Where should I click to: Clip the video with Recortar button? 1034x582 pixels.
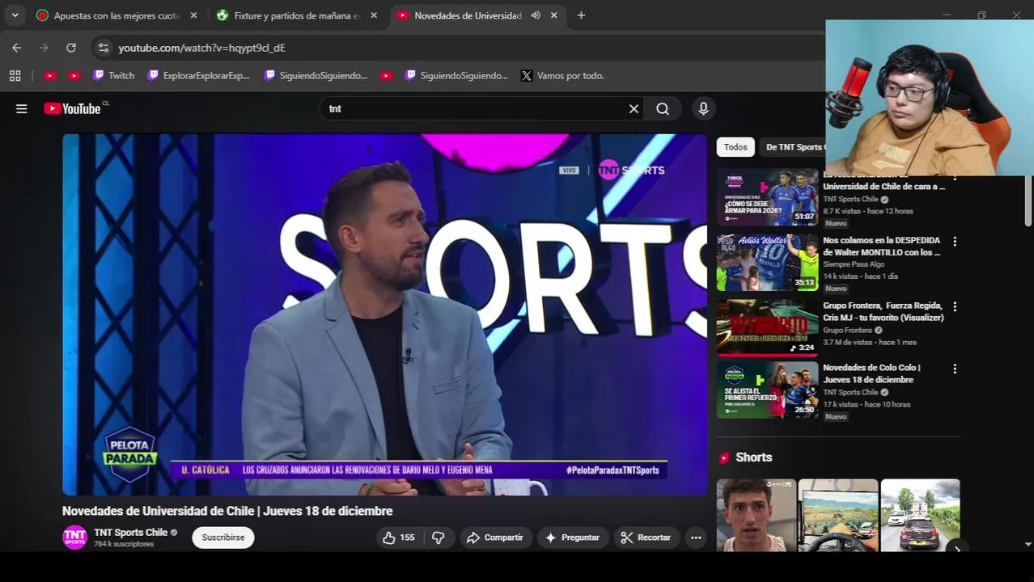coord(646,538)
